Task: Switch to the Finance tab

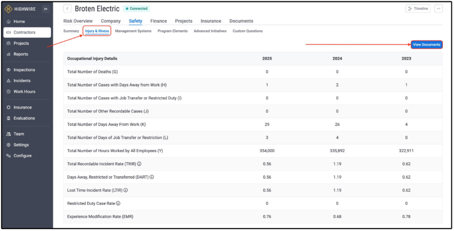Action: point(159,21)
